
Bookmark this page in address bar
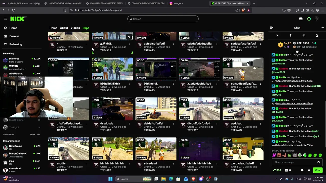click(x=65, y=10)
